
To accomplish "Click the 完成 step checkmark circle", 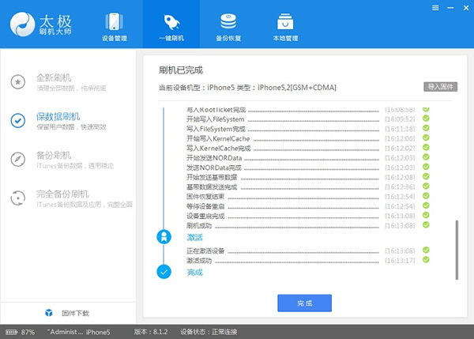I will 164,272.
